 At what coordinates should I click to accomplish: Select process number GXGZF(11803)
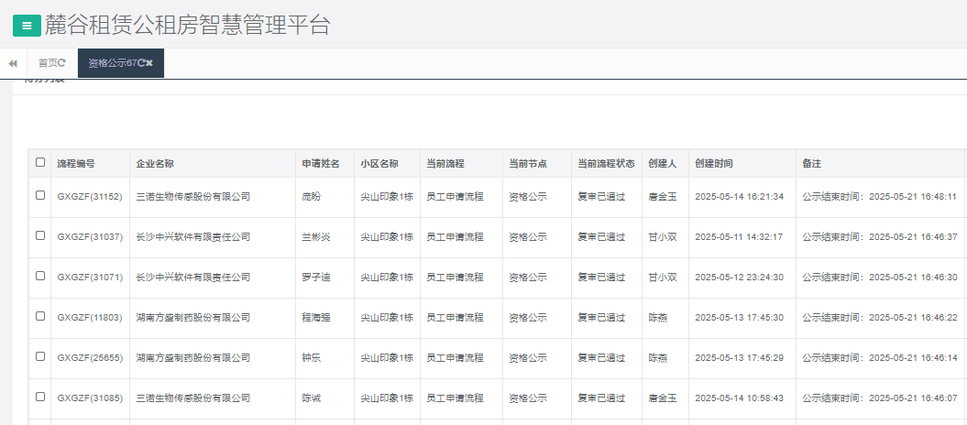pyautogui.click(x=90, y=318)
